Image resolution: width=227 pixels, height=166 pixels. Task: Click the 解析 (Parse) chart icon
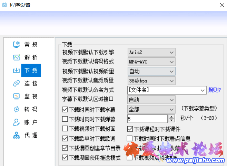(x=16, y=57)
